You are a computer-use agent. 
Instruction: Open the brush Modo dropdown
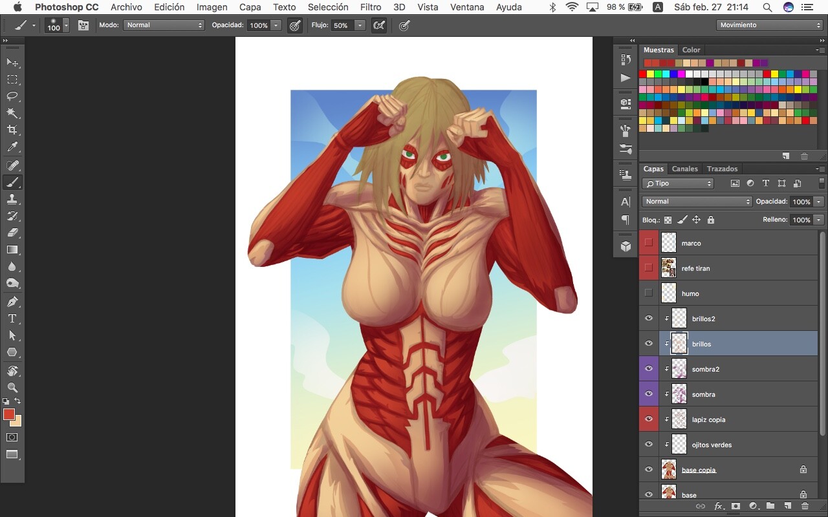click(164, 25)
